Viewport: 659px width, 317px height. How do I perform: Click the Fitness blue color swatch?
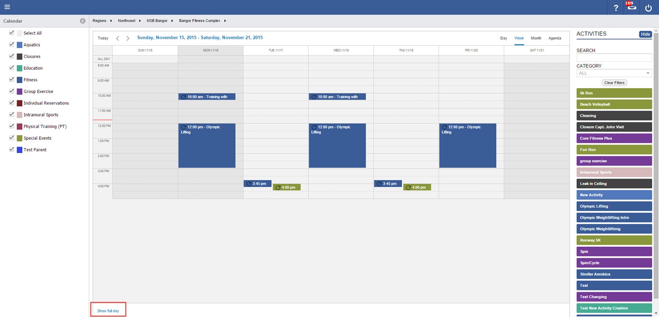click(19, 80)
